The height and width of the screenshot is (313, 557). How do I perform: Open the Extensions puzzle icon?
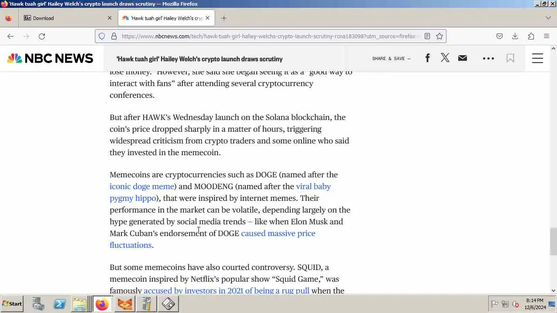pyautogui.click(x=531, y=37)
